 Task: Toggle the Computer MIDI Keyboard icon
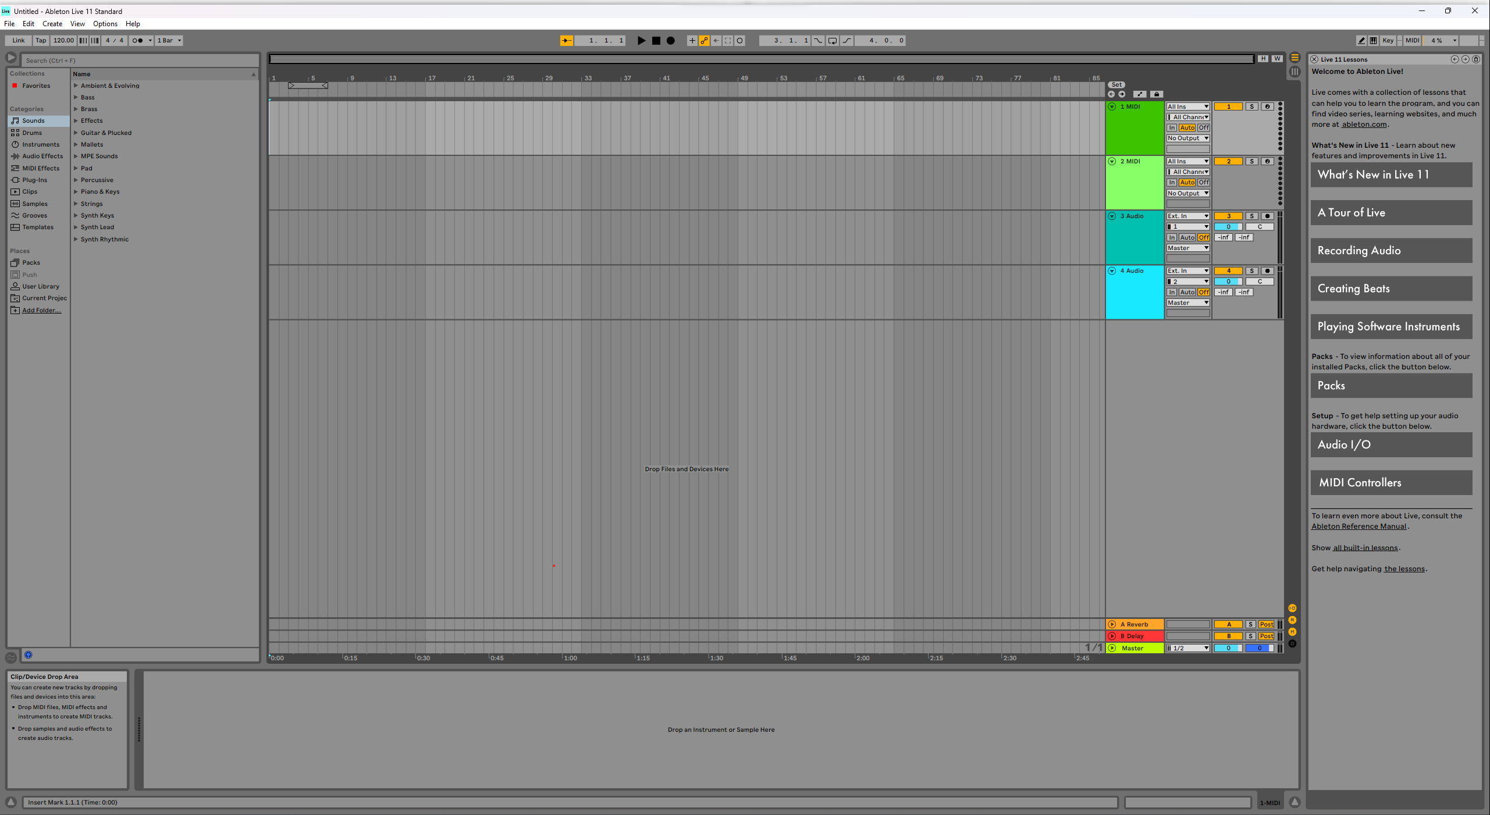coord(1373,41)
